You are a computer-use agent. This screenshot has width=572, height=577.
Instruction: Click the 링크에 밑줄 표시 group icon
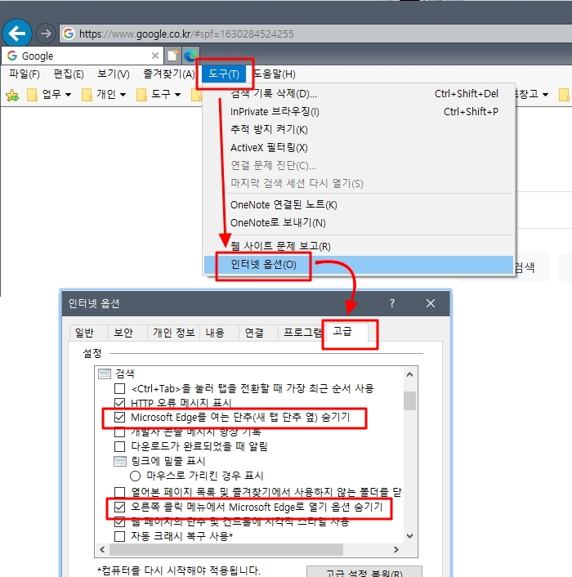click(x=120, y=461)
